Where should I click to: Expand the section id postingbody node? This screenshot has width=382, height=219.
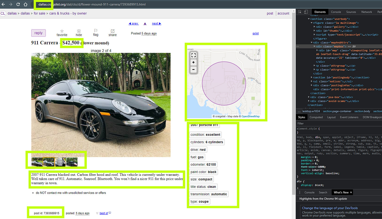pyautogui.click(x=312, y=78)
